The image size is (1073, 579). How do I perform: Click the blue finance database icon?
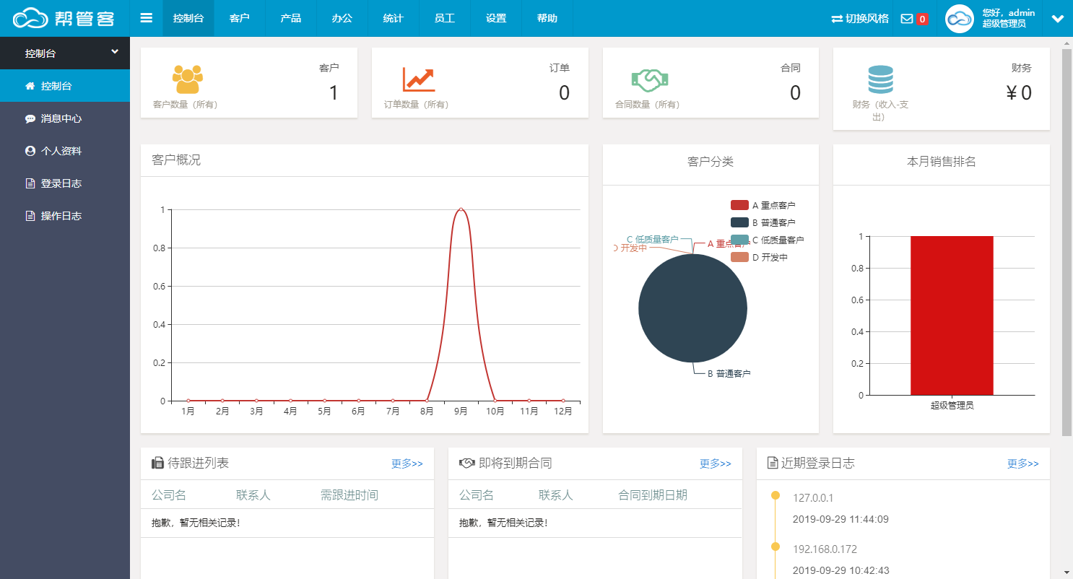tap(880, 79)
